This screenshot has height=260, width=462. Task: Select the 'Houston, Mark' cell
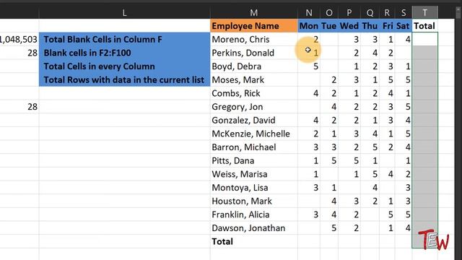coord(253,201)
